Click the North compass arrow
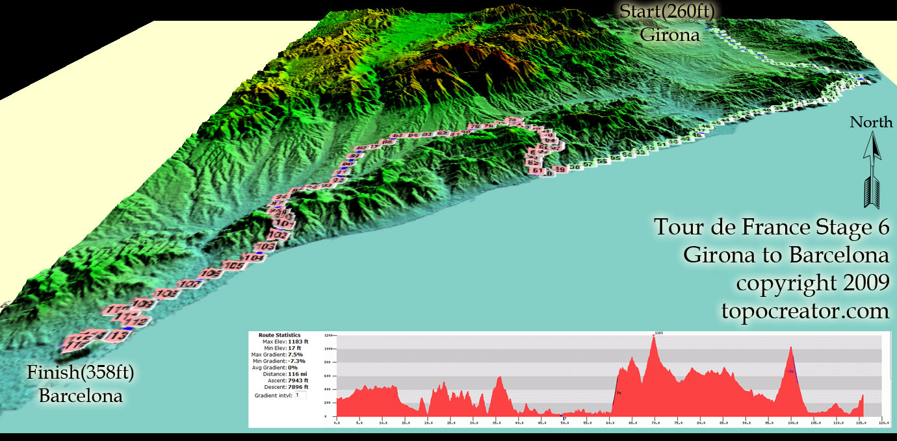The image size is (897, 441). click(871, 170)
